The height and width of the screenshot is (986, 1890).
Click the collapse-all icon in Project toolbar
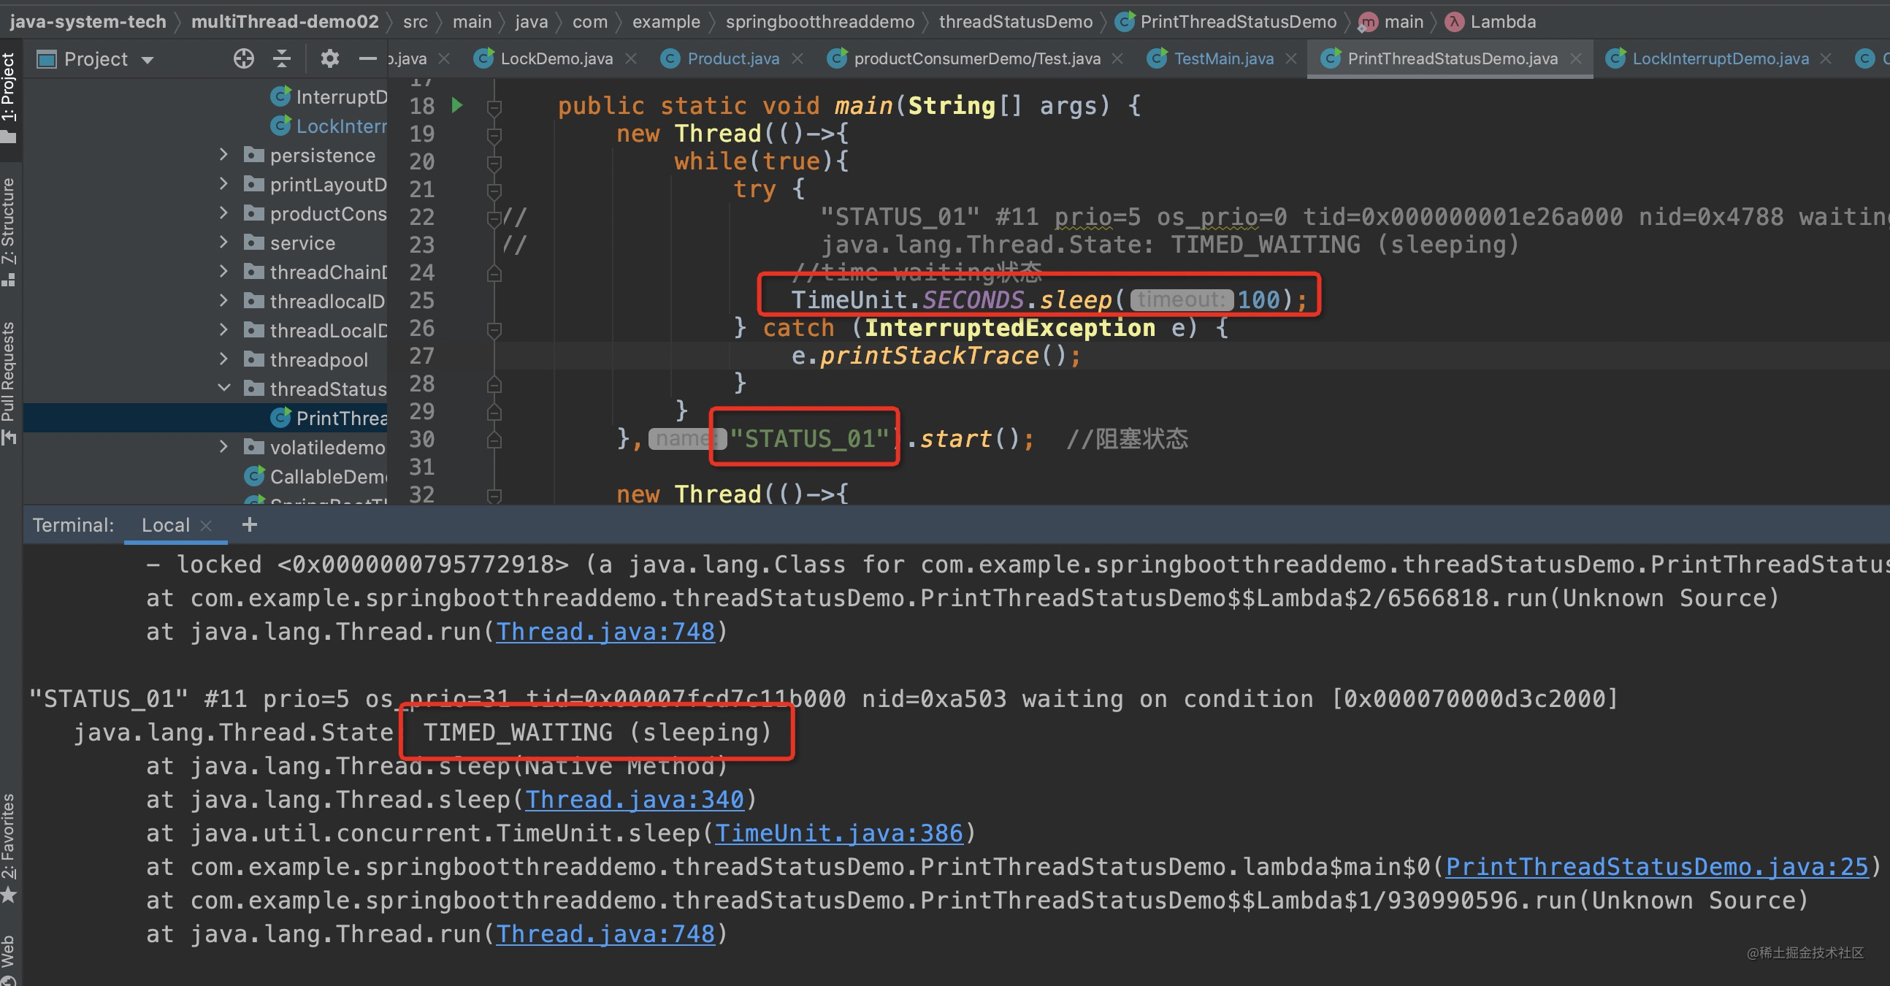pyautogui.click(x=282, y=58)
